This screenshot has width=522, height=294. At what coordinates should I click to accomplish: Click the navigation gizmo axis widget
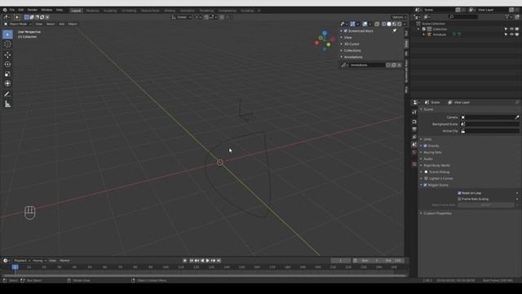click(x=325, y=41)
